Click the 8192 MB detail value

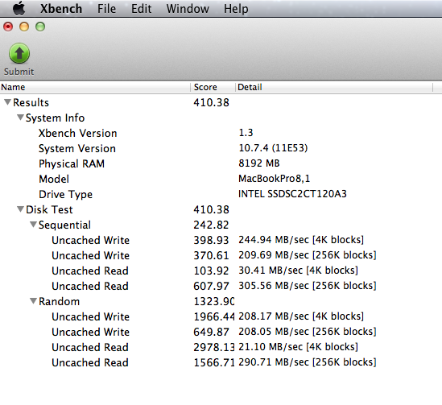[x=259, y=163]
